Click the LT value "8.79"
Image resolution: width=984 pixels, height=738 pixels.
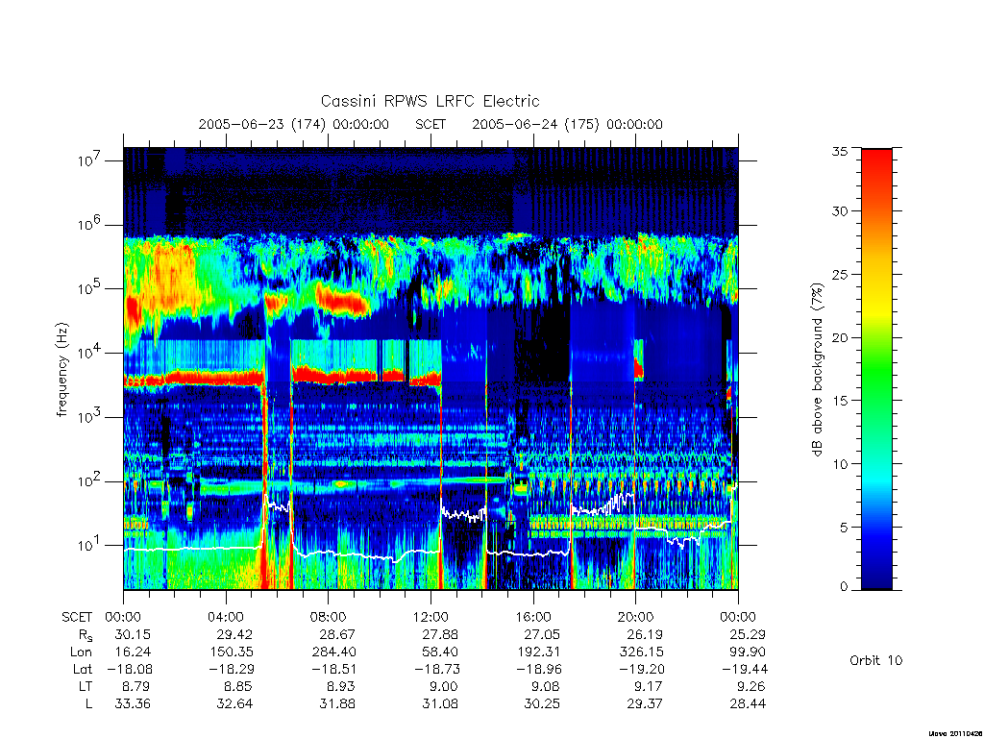coord(136,686)
